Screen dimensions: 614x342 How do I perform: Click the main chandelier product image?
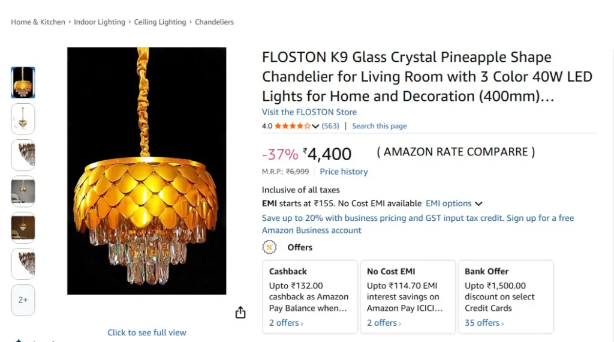pyautogui.click(x=147, y=171)
